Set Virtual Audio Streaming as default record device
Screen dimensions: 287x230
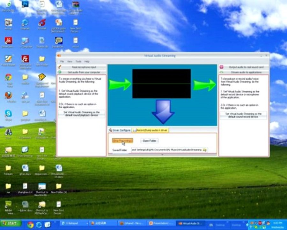pos(243,115)
